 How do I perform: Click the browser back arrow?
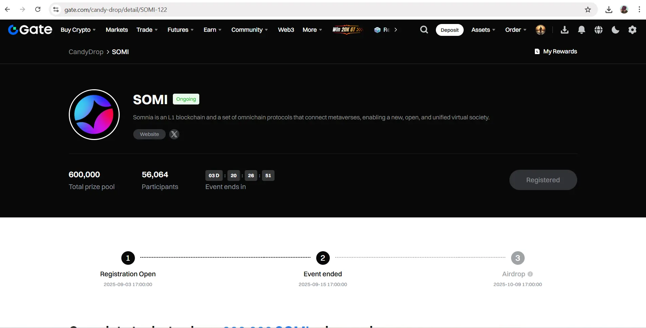coord(7,9)
